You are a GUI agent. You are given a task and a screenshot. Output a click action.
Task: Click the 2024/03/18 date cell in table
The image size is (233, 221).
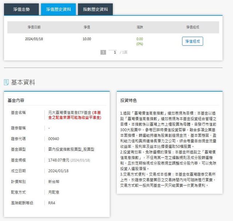[x=34, y=39]
